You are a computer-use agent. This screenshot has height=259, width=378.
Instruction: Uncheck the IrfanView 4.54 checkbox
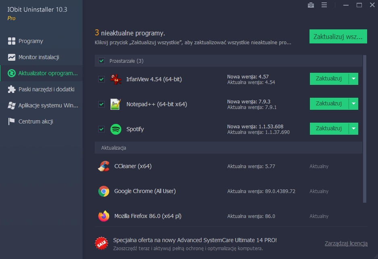(102, 79)
